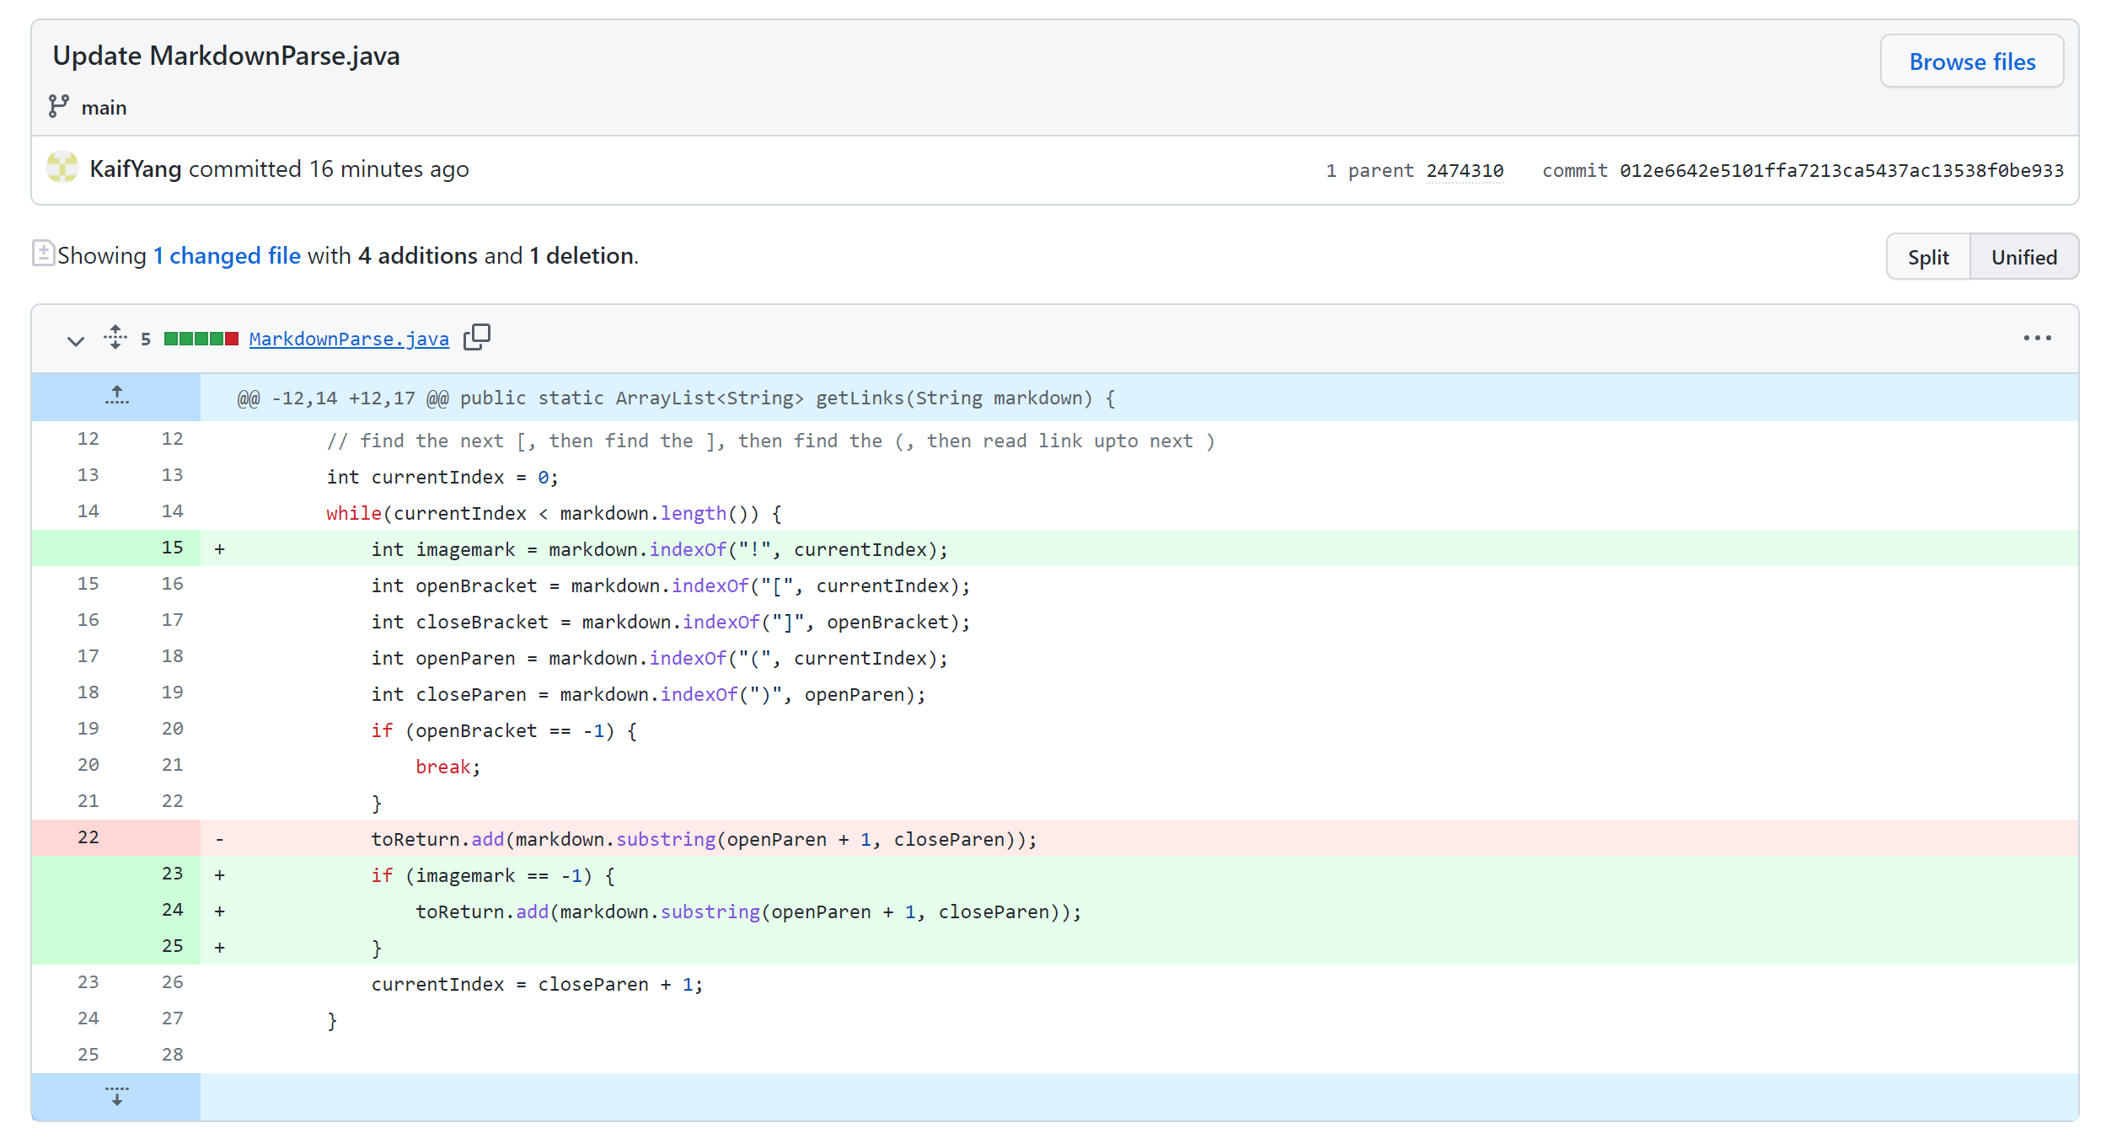Open the three-dot file options menu
This screenshot has height=1144, width=2106.
pos(2036,338)
